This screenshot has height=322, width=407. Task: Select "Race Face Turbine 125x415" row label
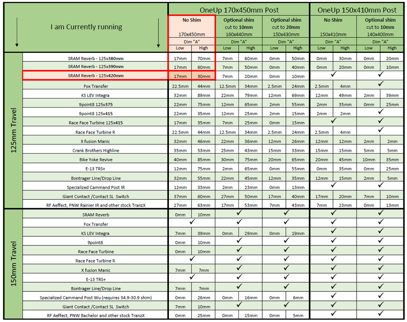click(x=96, y=123)
